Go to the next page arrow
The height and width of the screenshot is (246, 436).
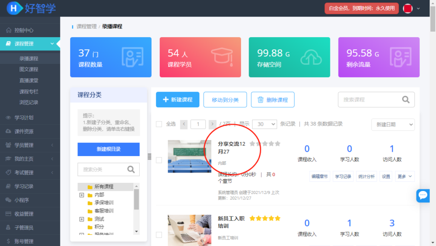[212, 124]
